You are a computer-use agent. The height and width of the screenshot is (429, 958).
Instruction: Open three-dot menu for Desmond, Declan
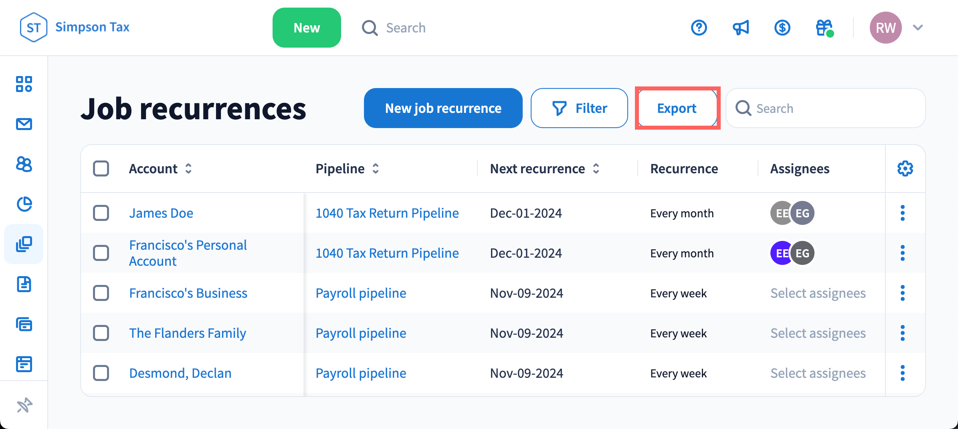[903, 373]
